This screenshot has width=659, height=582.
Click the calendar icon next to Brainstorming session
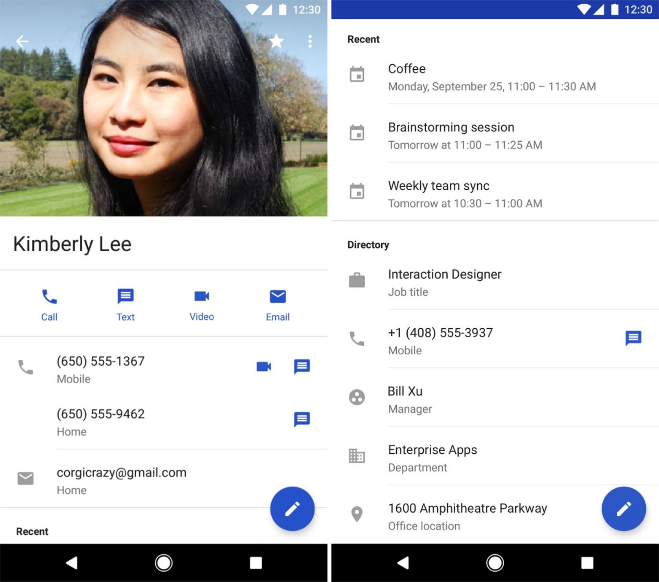click(x=357, y=133)
